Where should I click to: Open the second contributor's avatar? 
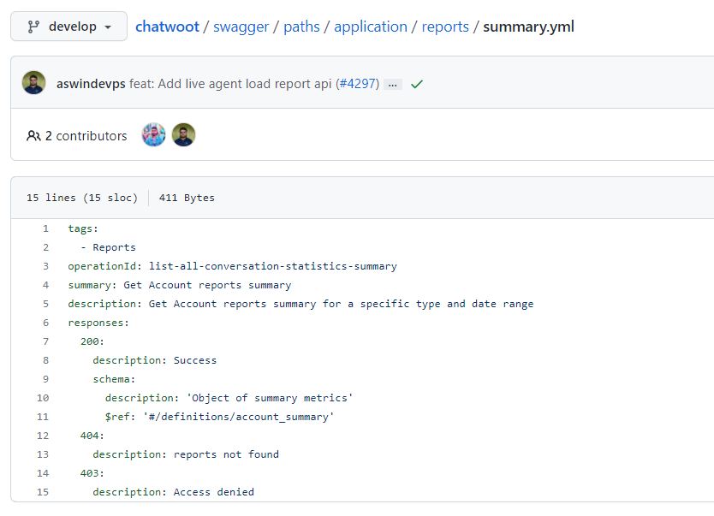point(183,134)
